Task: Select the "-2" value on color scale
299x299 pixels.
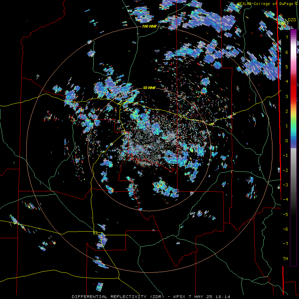Action: tap(285, 170)
